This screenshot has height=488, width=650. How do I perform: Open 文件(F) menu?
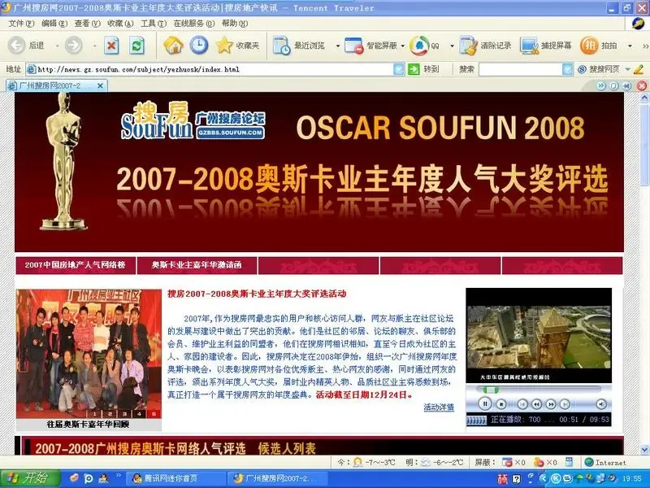pos(22,24)
